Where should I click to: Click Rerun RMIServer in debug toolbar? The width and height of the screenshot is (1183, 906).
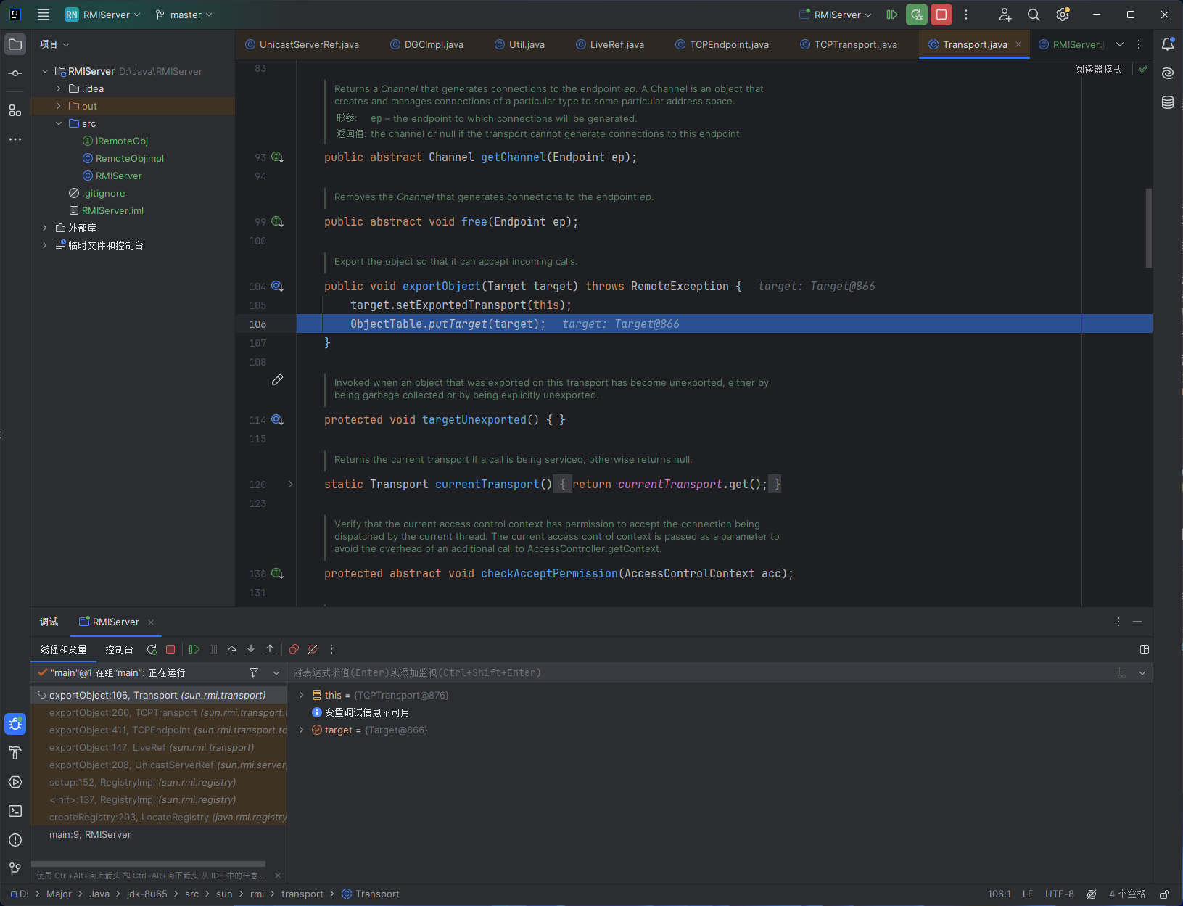(x=152, y=650)
